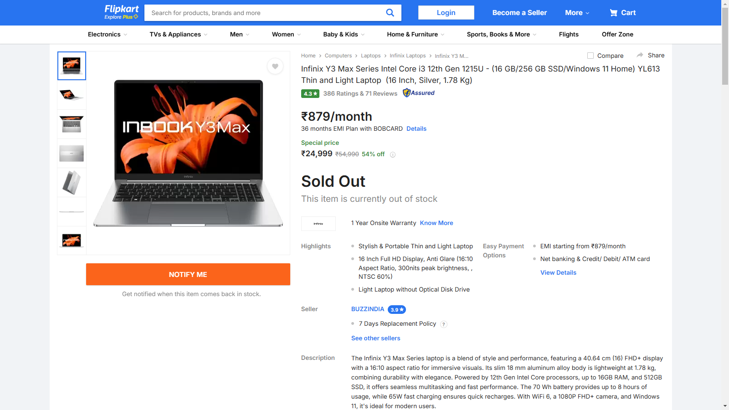Open the Offer Zone tab
This screenshot has width=729, height=410.
[x=617, y=34]
